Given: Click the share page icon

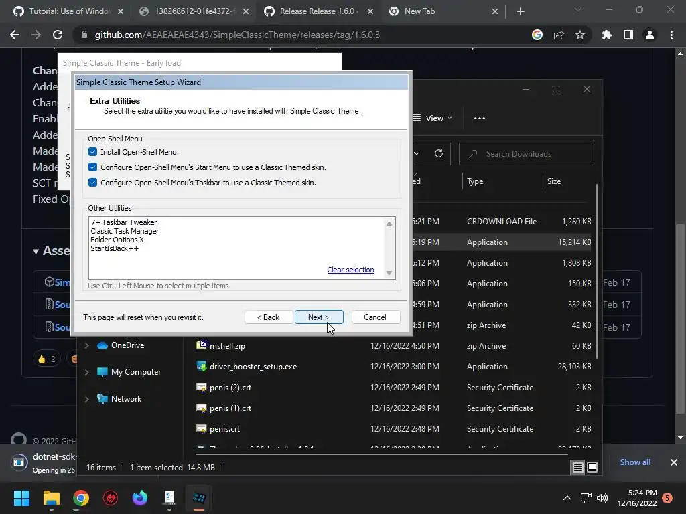Looking at the screenshot, I should pos(559,35).
